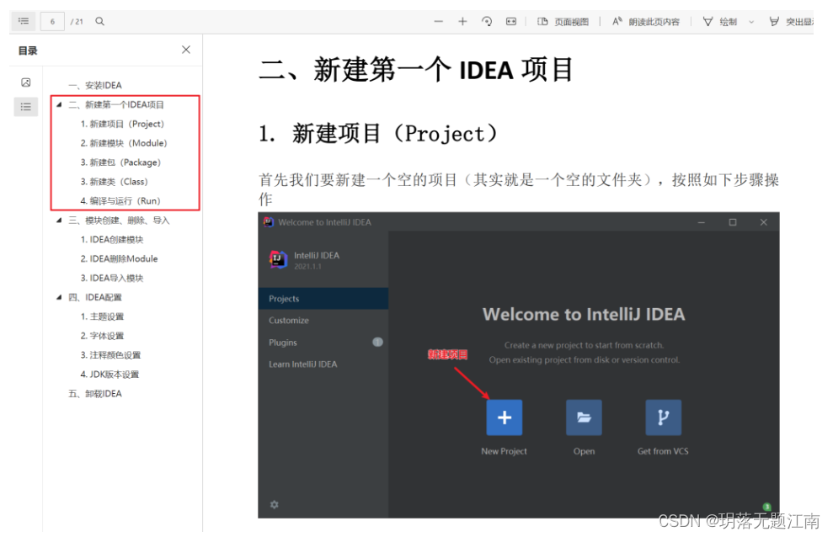Click the IntelliJ IDEA logo icon
This screenshot has height=537, width=833.
[x=278, y=259]
